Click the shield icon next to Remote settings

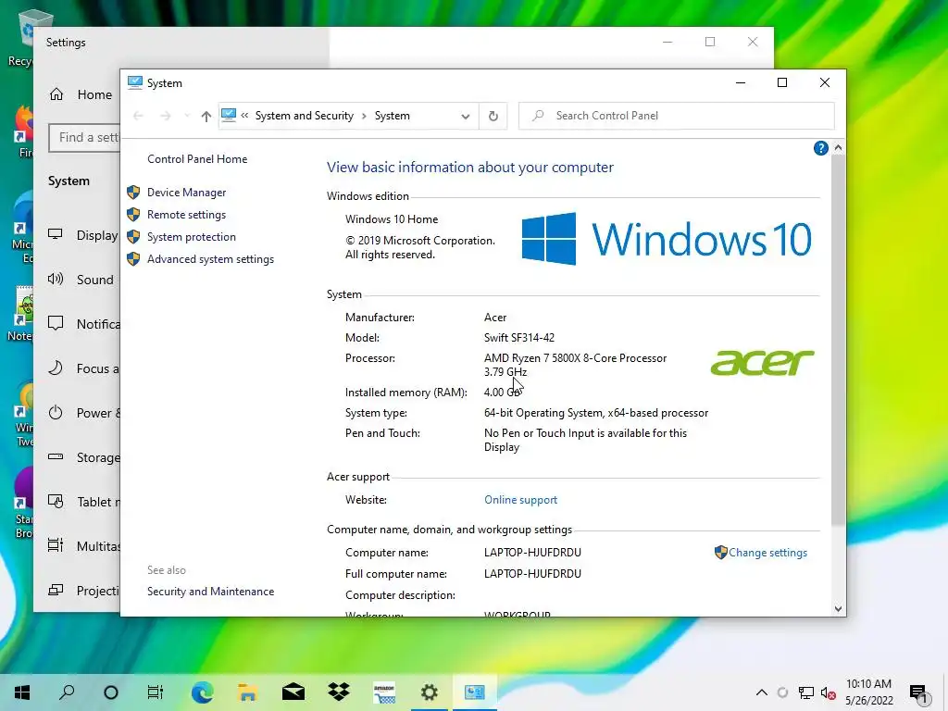tap(133, 215)
